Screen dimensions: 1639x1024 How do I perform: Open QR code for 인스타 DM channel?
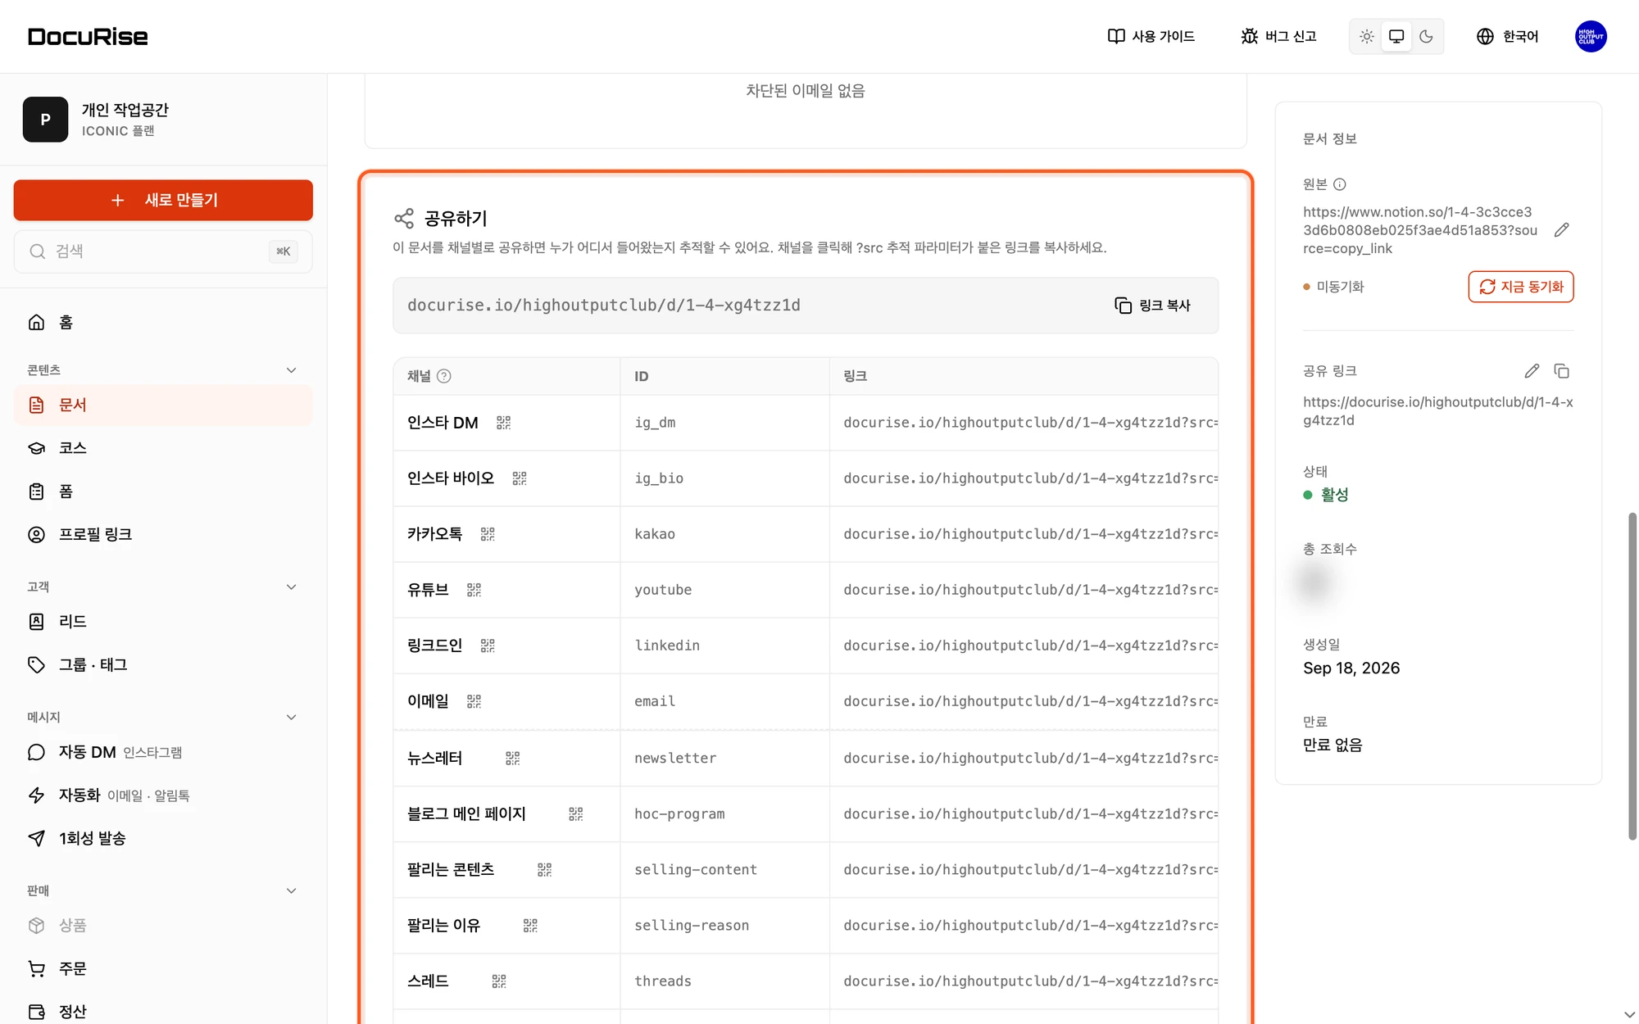point(503,423)
